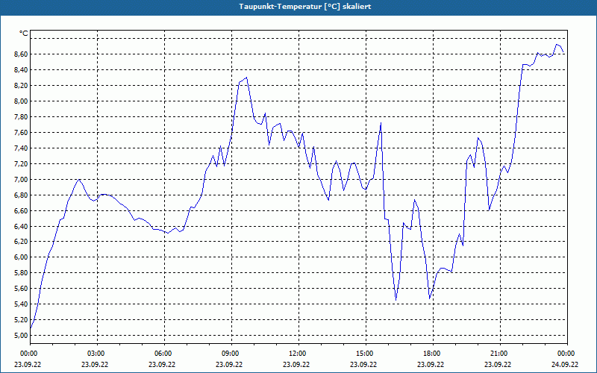This screenshot has width=597, height=373.
Task: Click the 5,80 y-axis label
Action: click(x=21, y=273)
